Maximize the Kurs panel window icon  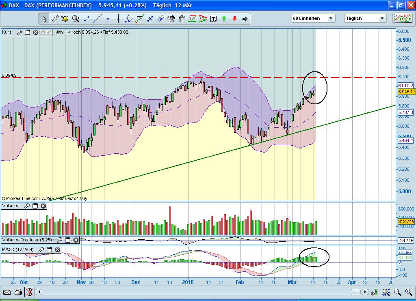coord(27,32)
